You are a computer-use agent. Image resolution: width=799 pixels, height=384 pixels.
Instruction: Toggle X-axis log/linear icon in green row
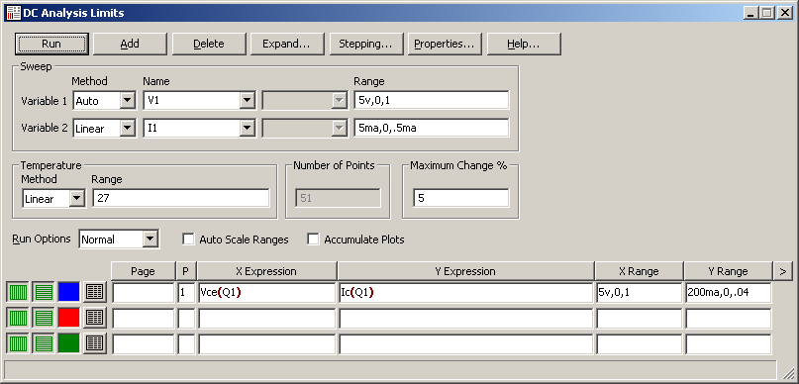click(x=18, y=343)
